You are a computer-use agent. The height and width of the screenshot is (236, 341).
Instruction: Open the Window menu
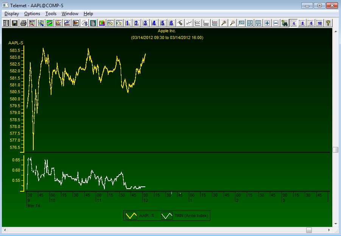(x=70, y=14)
